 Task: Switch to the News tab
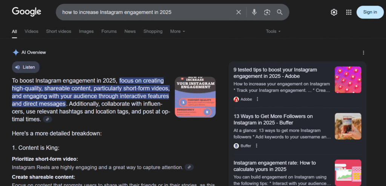click(130, 32)
